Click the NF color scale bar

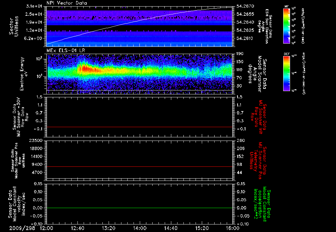(286, 26)
